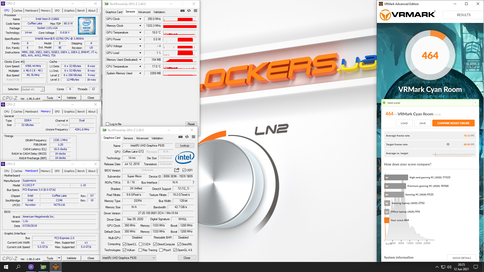Click the VRMark help question mark icon

(475, 103)
